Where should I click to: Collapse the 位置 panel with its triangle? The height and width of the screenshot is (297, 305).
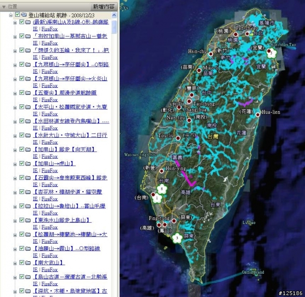(3, 7)
